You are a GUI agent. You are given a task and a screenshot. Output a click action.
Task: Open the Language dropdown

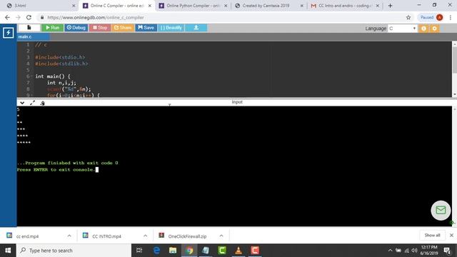pyautogui.click(x=402, y=29)
